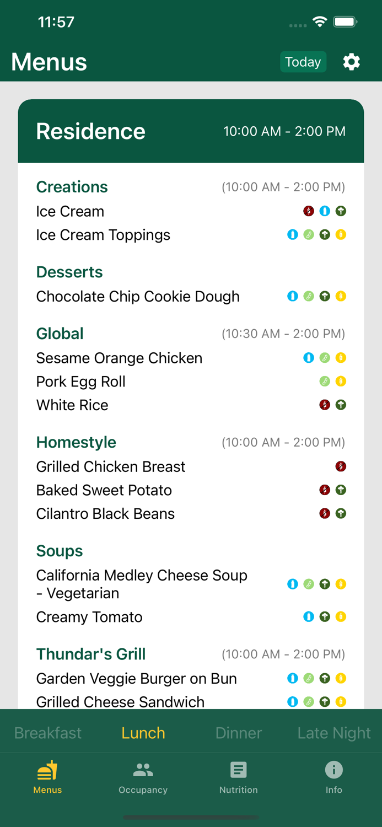This screenshot has height=827, width=382.
Task: Switch to the Breakfast tab
Action: coord(47,733)
